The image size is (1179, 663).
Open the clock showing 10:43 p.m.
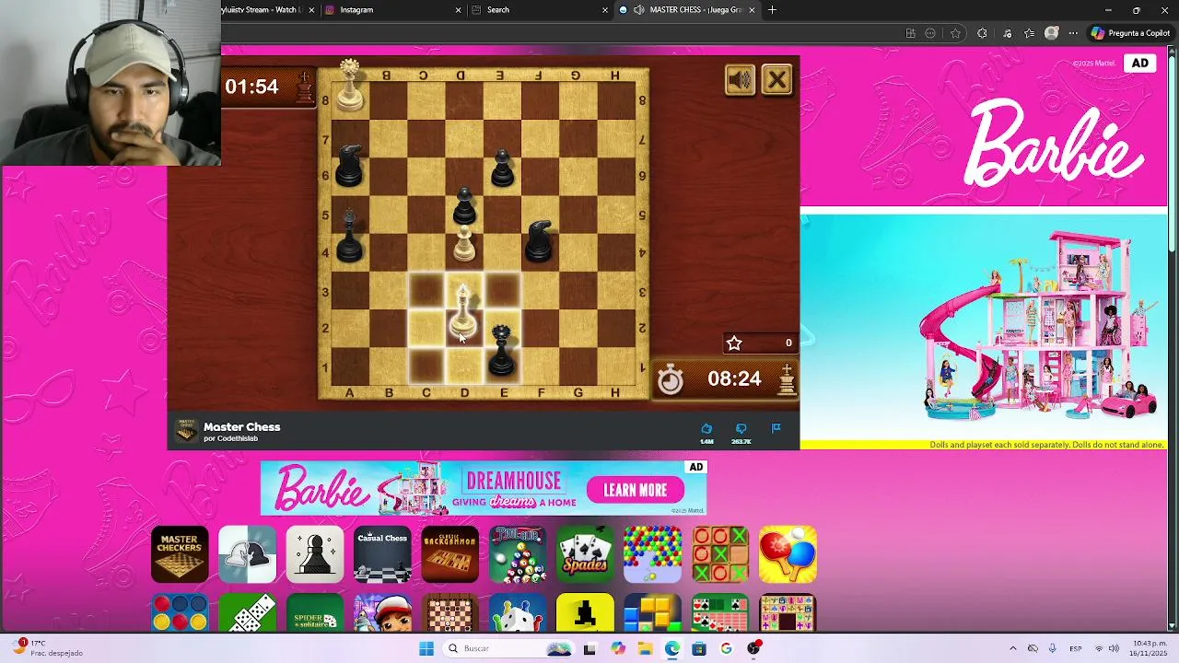point(1150,648)
